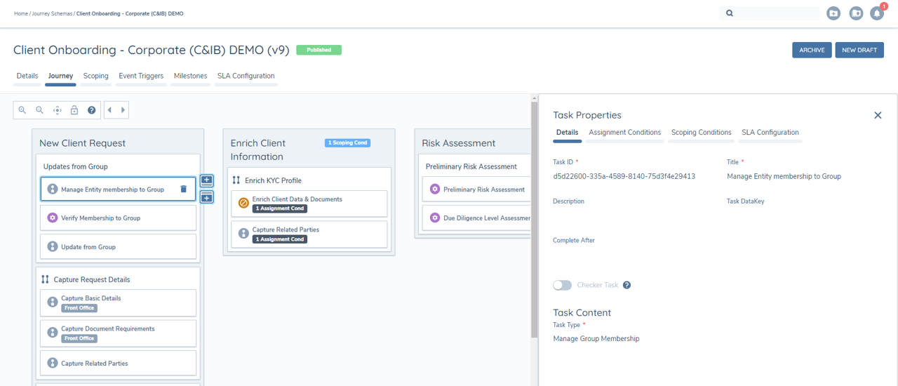Click the lower add-task plus button
This screenshot has width=898, height=386.
pos(207,198)
